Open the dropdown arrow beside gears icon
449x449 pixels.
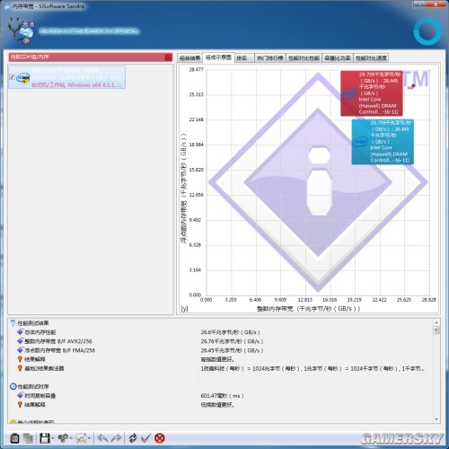(x=71, y=439)
